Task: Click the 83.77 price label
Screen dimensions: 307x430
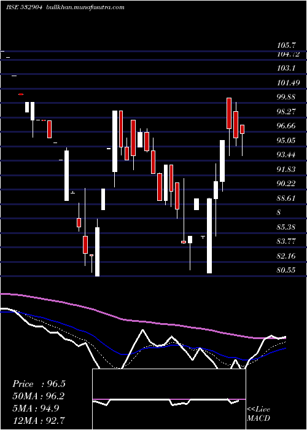Action: (x=286, y=241)
